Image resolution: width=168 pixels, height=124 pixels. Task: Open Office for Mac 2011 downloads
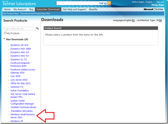[x=20, y=83]
